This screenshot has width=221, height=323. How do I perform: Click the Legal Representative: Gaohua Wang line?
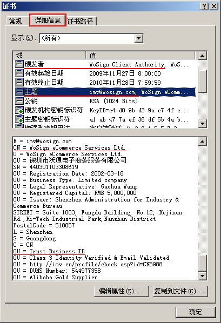(x=75, y=187)
